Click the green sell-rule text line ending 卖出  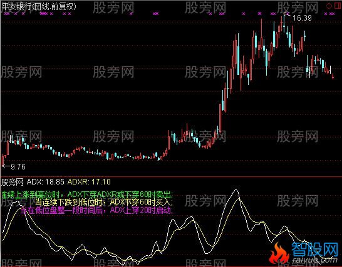coord(87,194)
